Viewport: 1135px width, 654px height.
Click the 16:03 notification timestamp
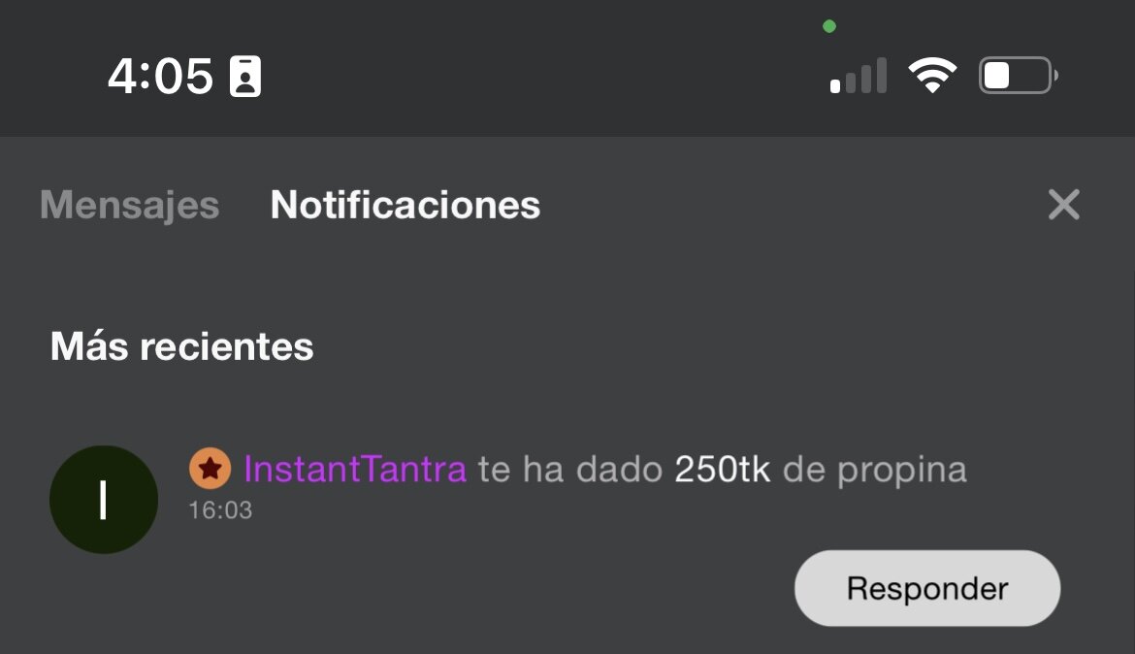click(220, 509)
